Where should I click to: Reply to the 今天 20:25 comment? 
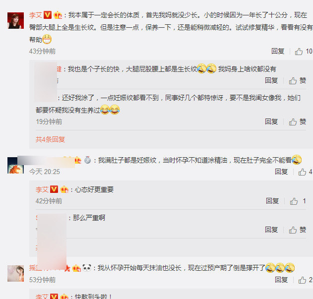(281, 172)
